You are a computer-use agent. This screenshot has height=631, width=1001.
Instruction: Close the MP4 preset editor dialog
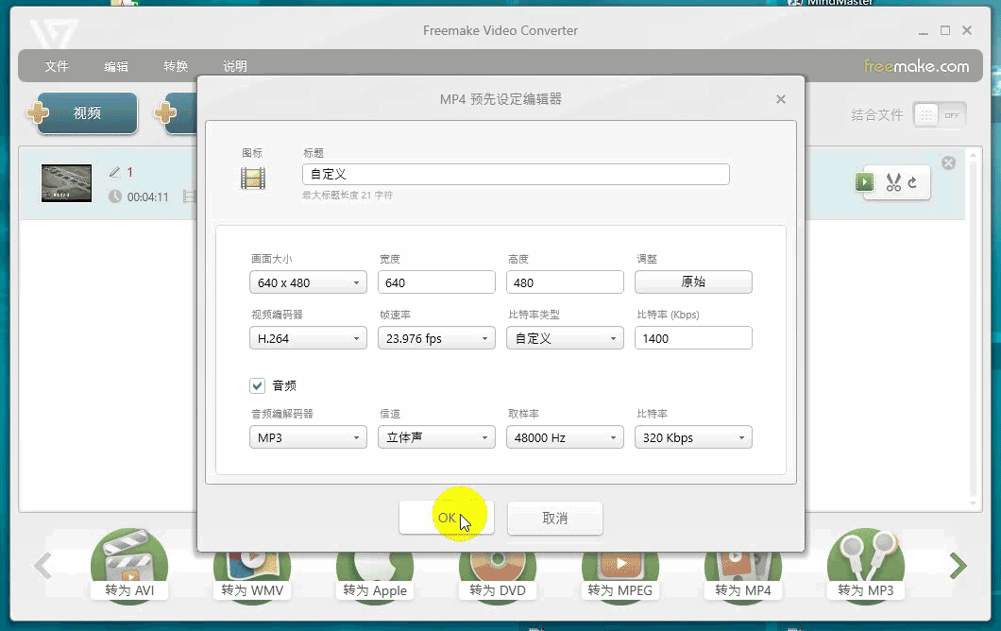tap(780, 99)
